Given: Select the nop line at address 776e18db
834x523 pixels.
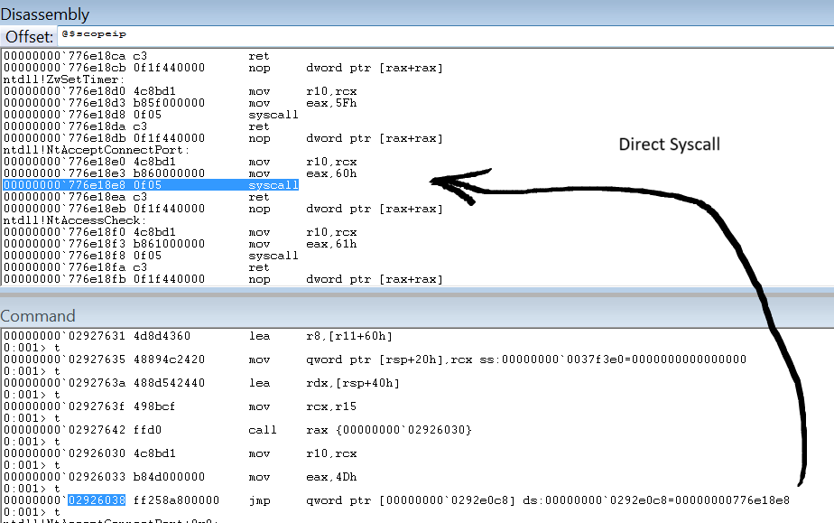Looking at the screenshot, I should [x=224, y=138].
